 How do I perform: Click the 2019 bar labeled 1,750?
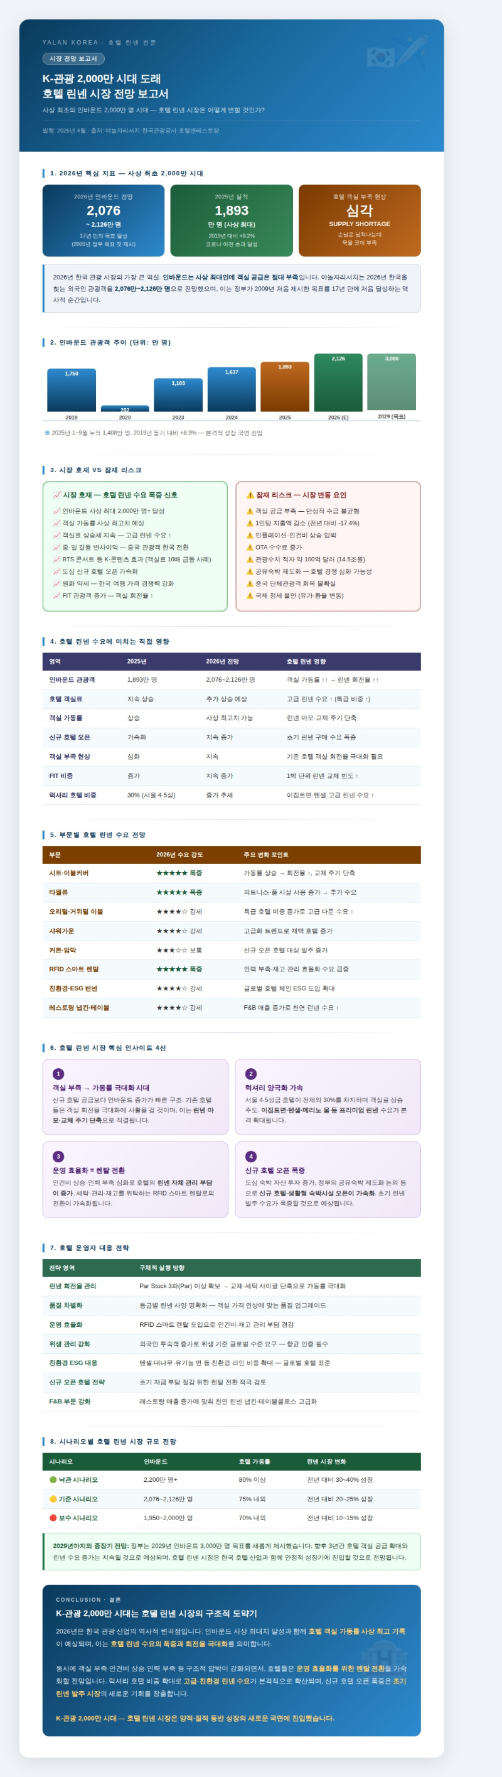click(71, 390)
